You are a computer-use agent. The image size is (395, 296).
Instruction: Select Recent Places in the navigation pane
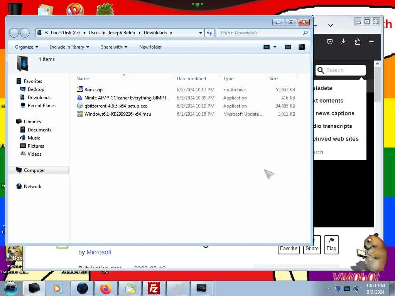pyautogui.click(x=42, y=106)
